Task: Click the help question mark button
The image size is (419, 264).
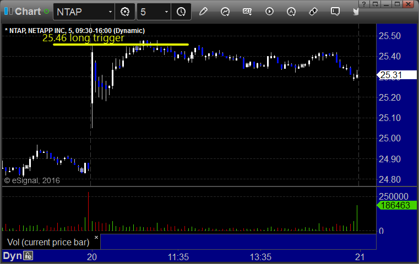Action: [364, 4]
